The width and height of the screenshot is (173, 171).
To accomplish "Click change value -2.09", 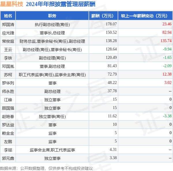I will pyautogui.click(x=167, y=66).
